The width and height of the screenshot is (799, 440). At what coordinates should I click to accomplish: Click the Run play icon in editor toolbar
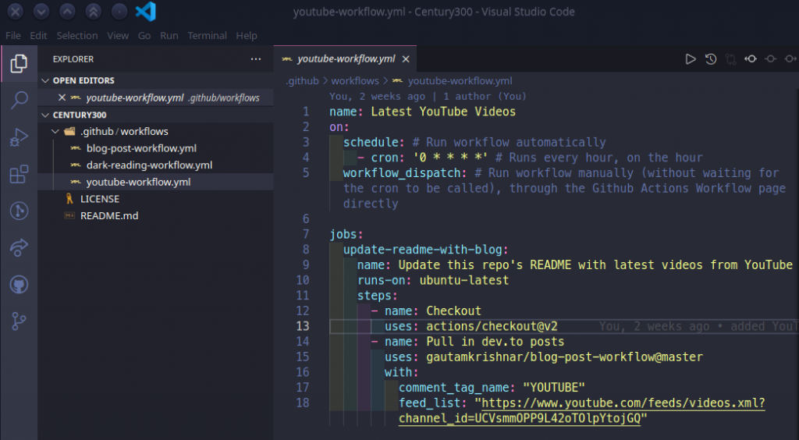pos(690,59)
